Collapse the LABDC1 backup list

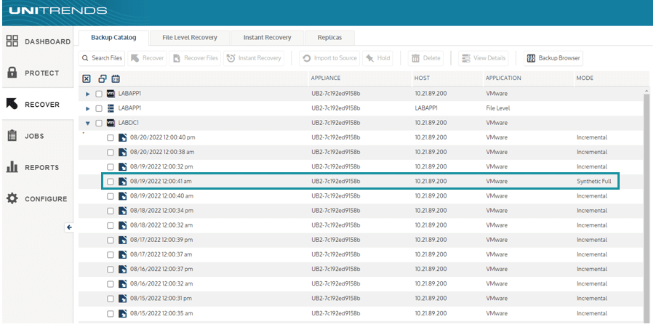point(88,124)
